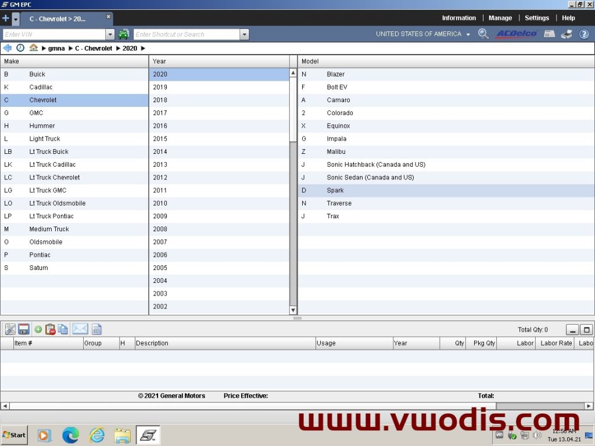Add a new tab with plus icon

pos(6,18)
